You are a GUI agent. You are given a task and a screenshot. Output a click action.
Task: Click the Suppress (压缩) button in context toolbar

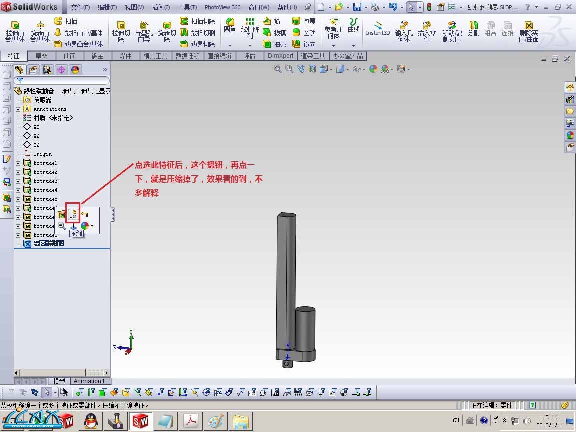[73, 215]
